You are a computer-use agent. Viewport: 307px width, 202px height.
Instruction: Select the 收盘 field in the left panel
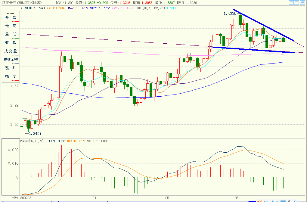(x=11, y=43)
